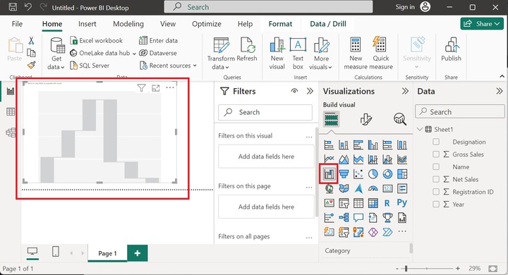This screenshot has width=508, height=275.
Task: Expand the OneLake data hub dropdown
Action: pyautogui.click(x=134, y=54)
